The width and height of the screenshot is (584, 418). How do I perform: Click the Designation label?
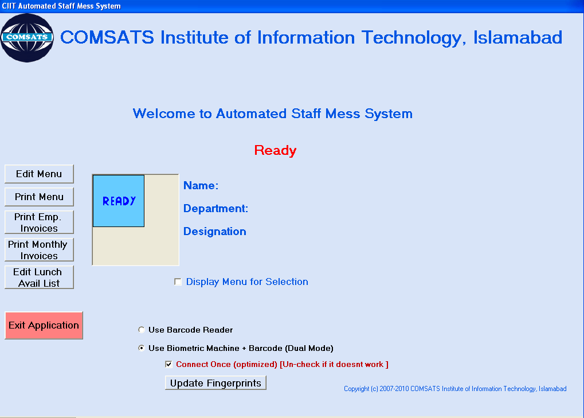214,231
